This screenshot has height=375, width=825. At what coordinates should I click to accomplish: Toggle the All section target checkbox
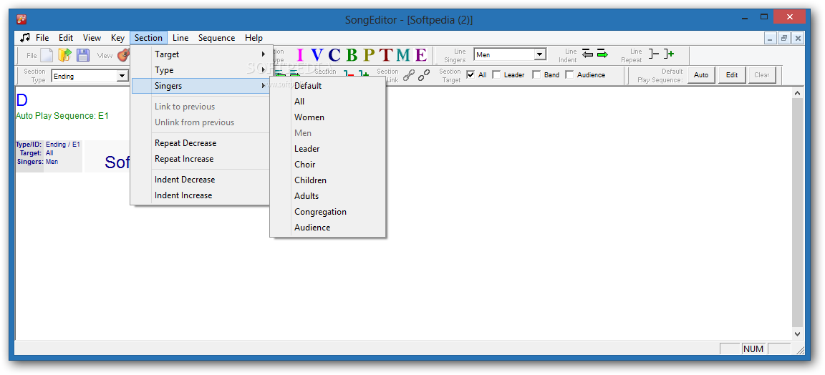[x=471, y=74]
